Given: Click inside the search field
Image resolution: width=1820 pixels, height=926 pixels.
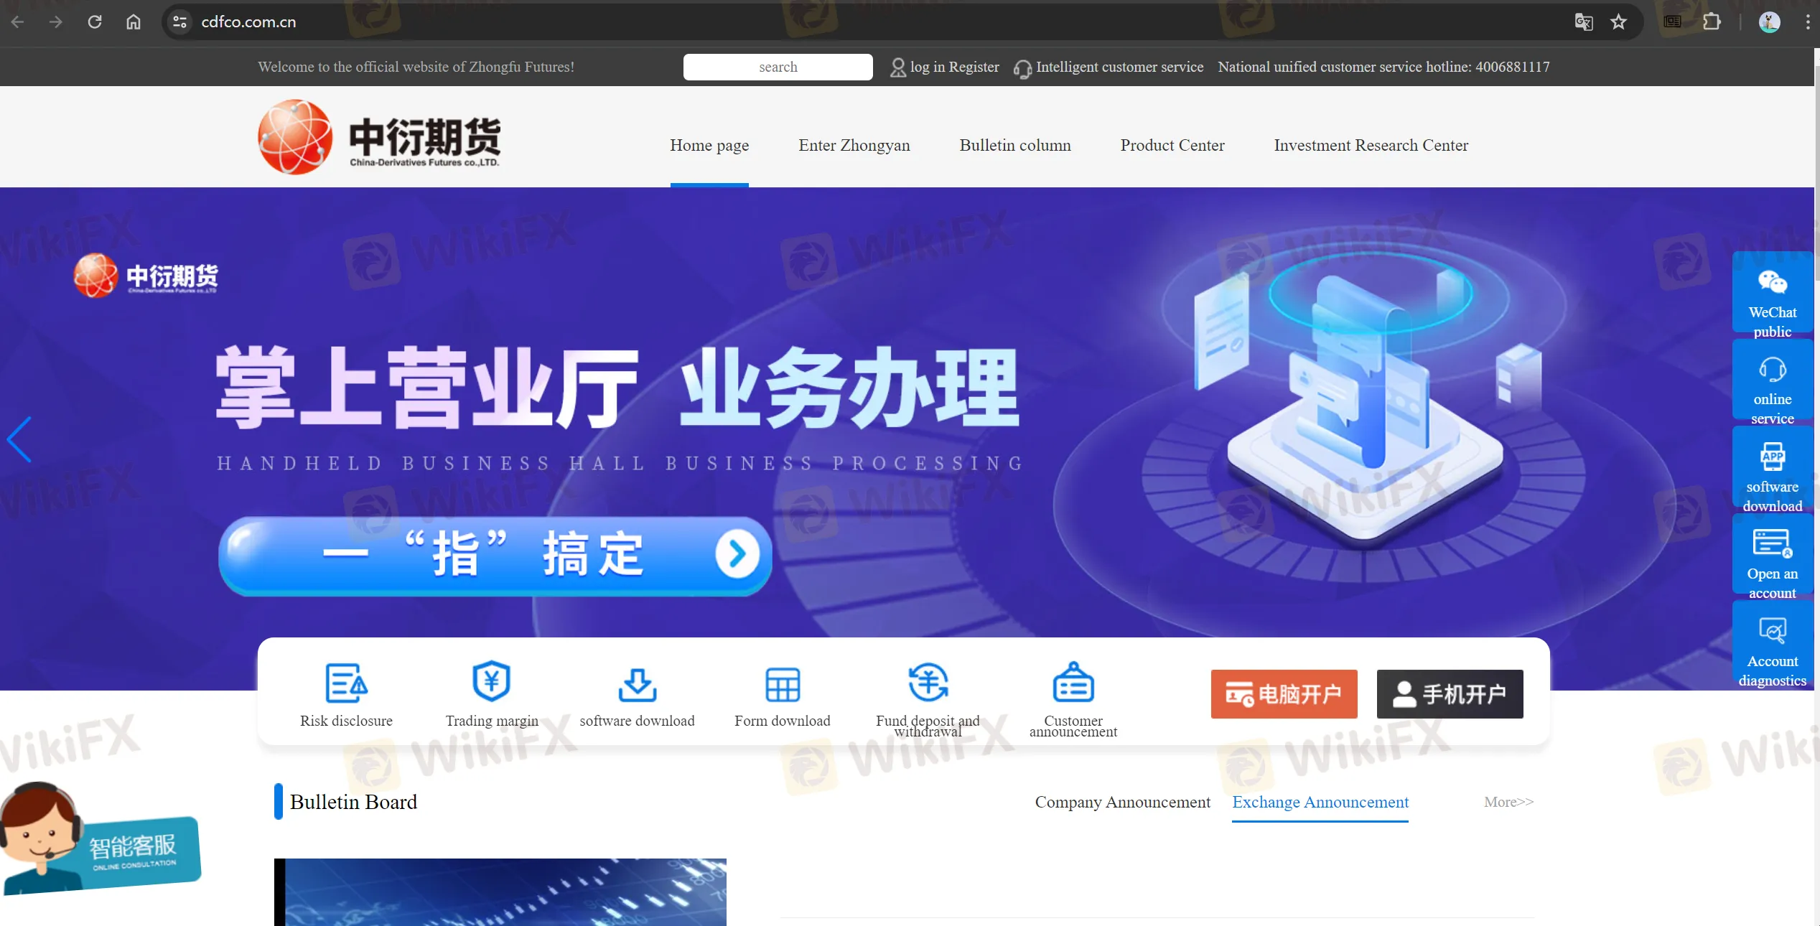Looking at the screenshot, I should [x=778, y=67].
